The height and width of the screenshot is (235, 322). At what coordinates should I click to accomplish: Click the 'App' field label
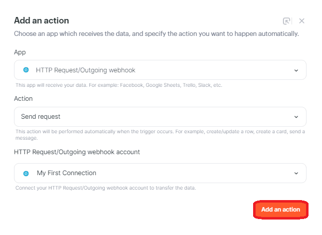19,52
